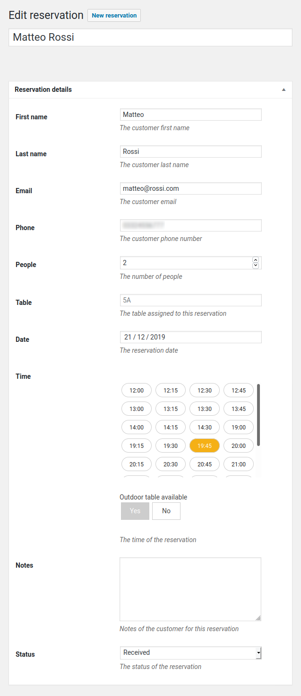Click the New reservation button
This screenshot has width=301, height=696.
pos(114,16)
